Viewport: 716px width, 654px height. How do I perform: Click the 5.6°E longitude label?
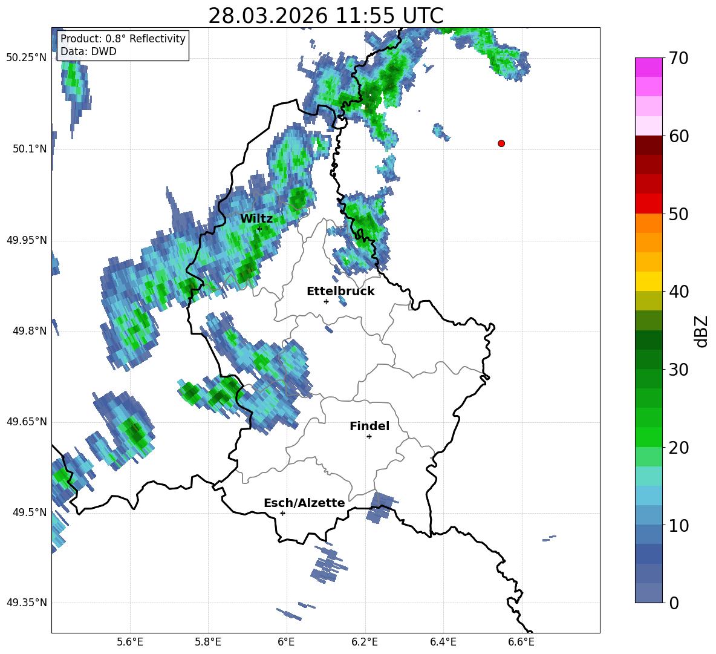130,642
